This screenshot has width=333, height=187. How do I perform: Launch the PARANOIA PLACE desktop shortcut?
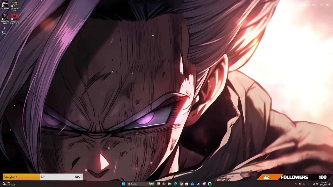click(5, 19)
